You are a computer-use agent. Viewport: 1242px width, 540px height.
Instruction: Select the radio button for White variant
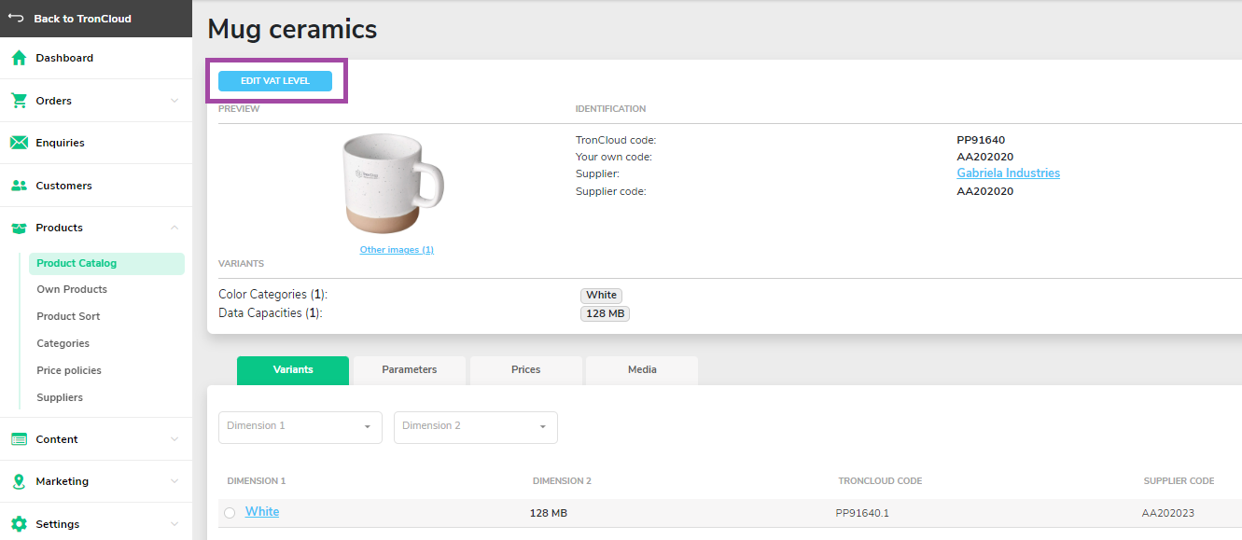click(x=230, y=513)
